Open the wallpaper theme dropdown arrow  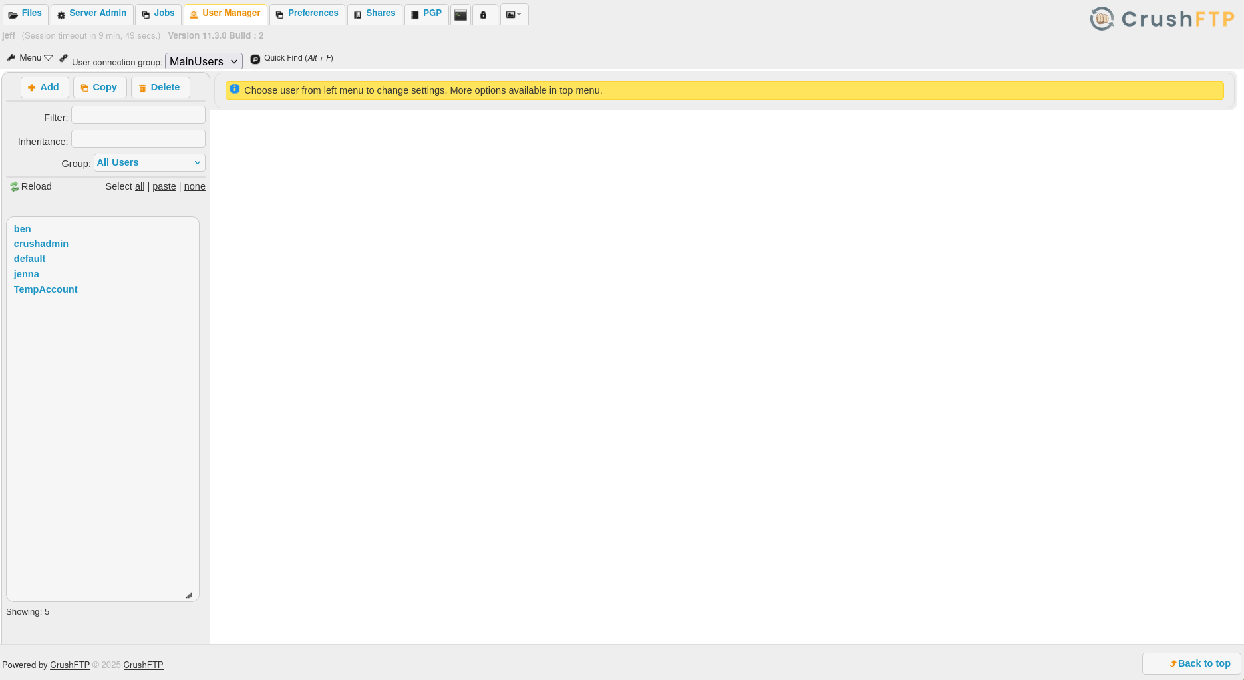520,14
